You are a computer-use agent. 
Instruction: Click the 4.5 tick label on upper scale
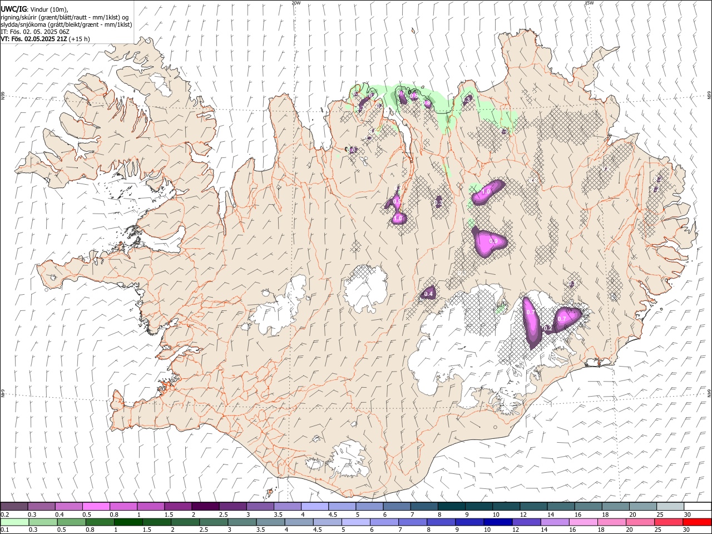333,515
